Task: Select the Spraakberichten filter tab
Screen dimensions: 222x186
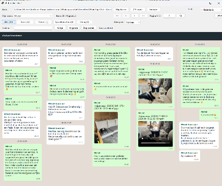Action: [x=64, y=22]
